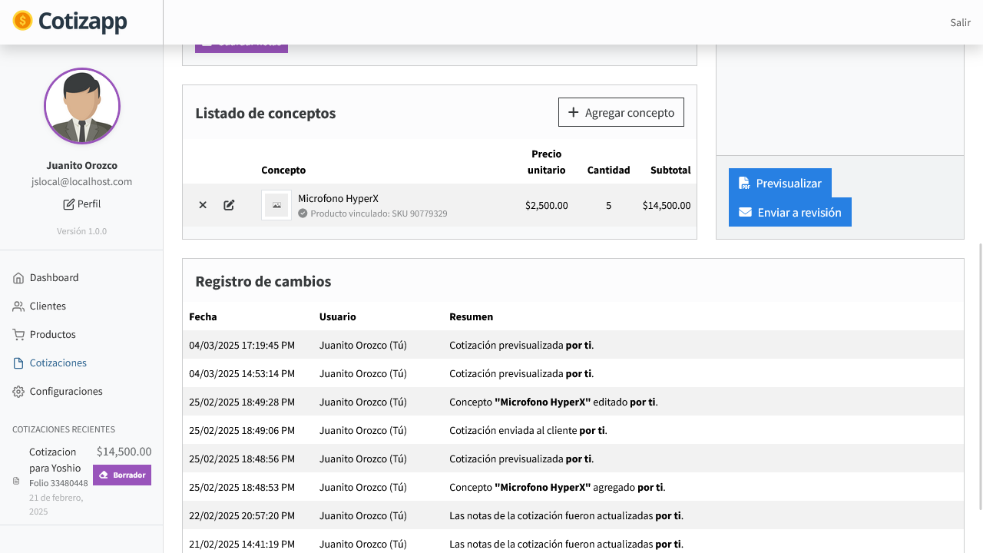Click the 25/02/2025 18:48:56 PM log date
This screenshot has width=983, height=553.
coord(242,459)
